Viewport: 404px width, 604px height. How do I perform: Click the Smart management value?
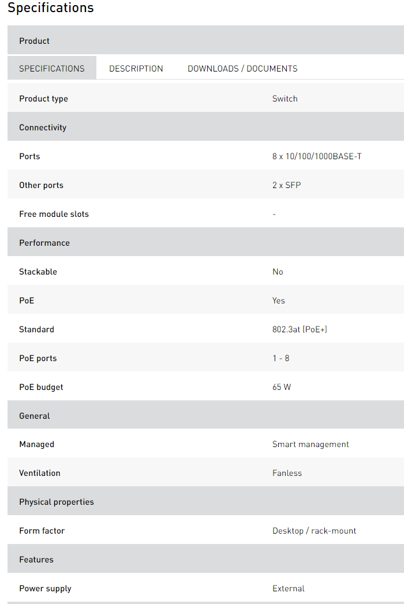(311, 444)
